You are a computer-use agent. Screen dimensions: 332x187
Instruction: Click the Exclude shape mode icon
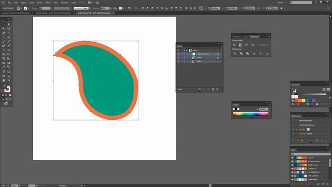253,45
